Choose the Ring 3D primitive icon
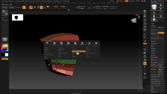 89,43
